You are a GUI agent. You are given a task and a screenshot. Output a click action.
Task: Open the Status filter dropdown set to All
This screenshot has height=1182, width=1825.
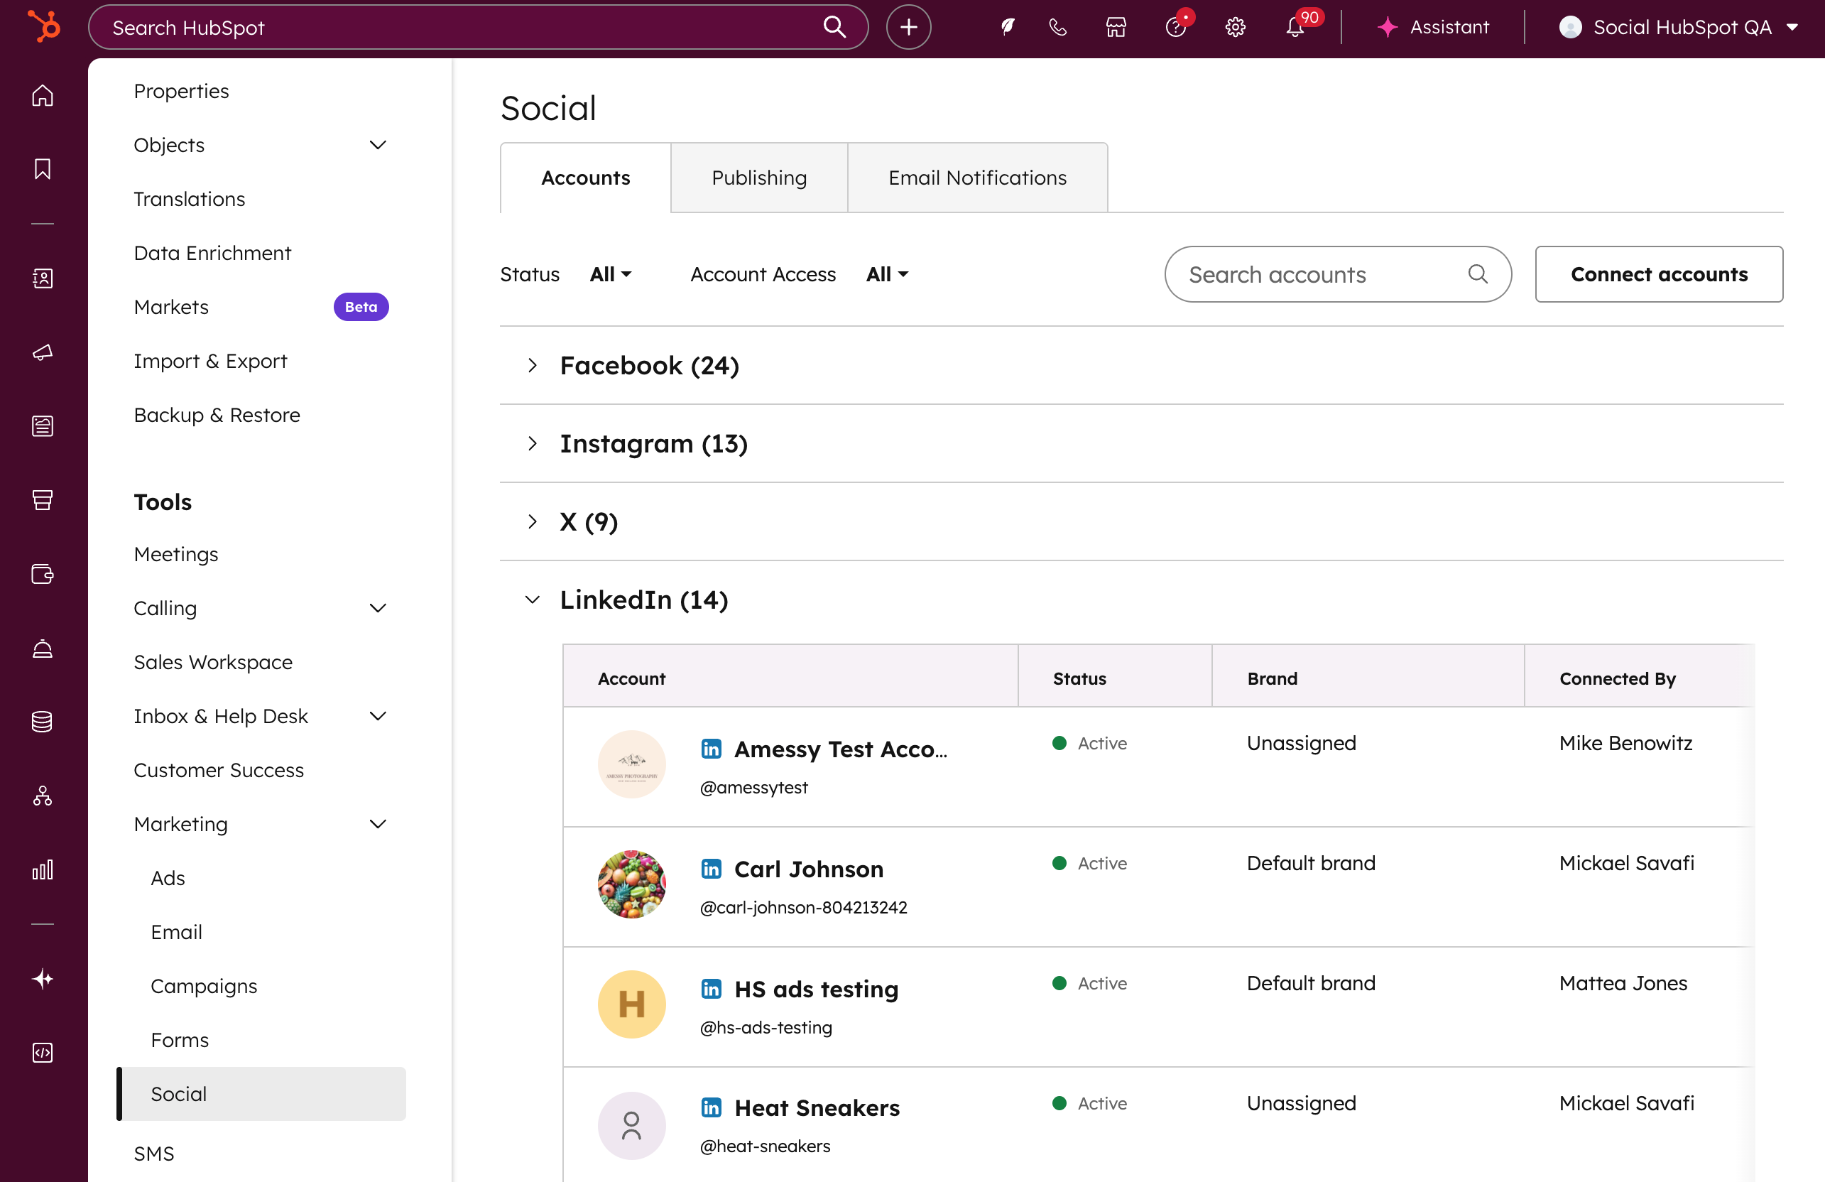click(609, 273)
